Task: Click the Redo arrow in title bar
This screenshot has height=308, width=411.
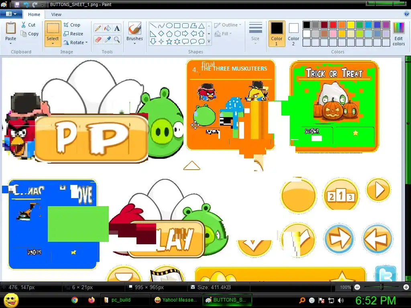Action: [35, 4]
